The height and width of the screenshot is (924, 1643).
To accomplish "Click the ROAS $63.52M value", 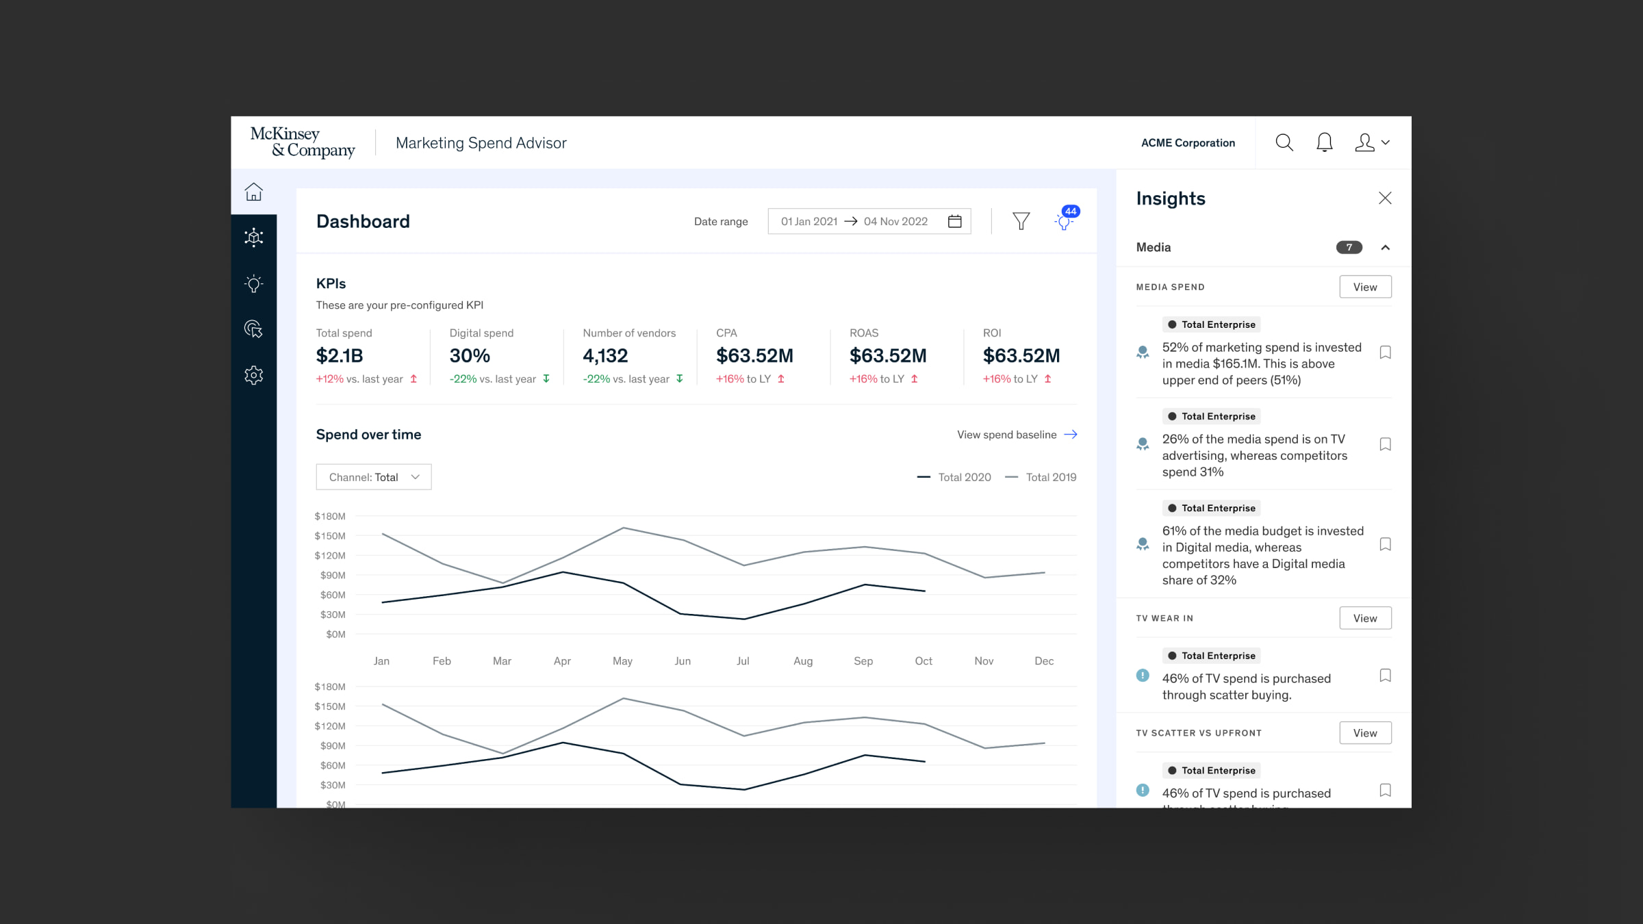I will [888, 356].
